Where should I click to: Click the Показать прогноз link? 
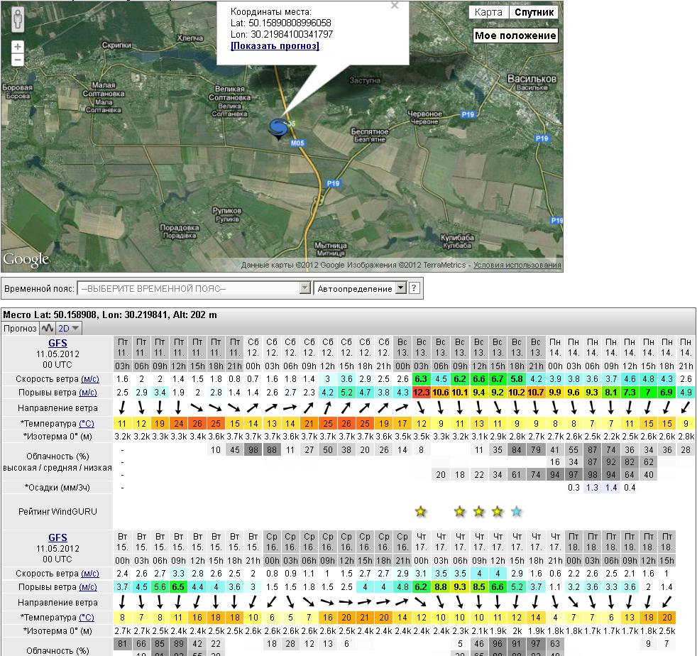[x=275, y=46]
